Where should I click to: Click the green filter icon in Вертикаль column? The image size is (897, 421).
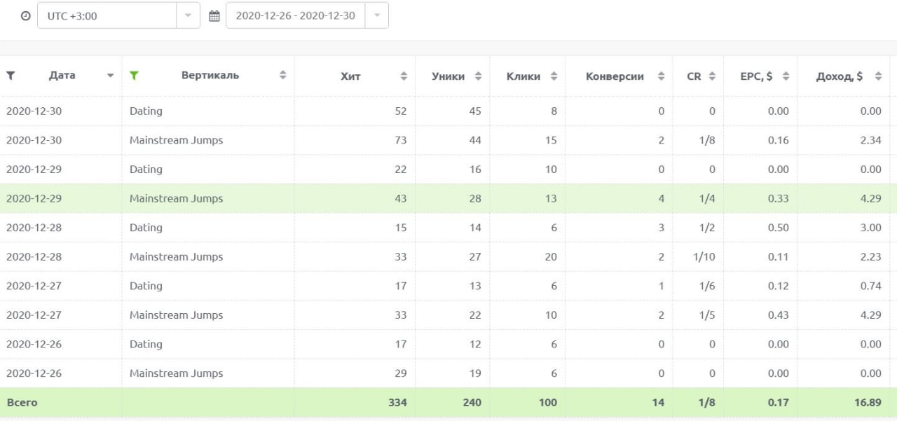(x=134, y=76)
